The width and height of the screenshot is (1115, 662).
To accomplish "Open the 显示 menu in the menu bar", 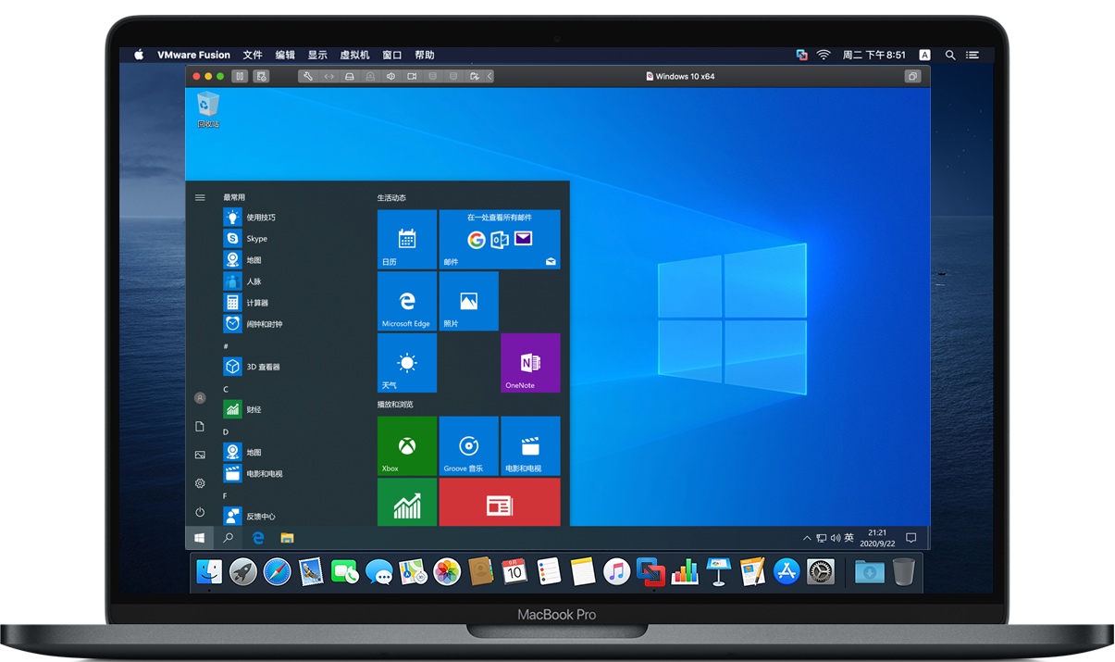I will (x=317, y=56).
